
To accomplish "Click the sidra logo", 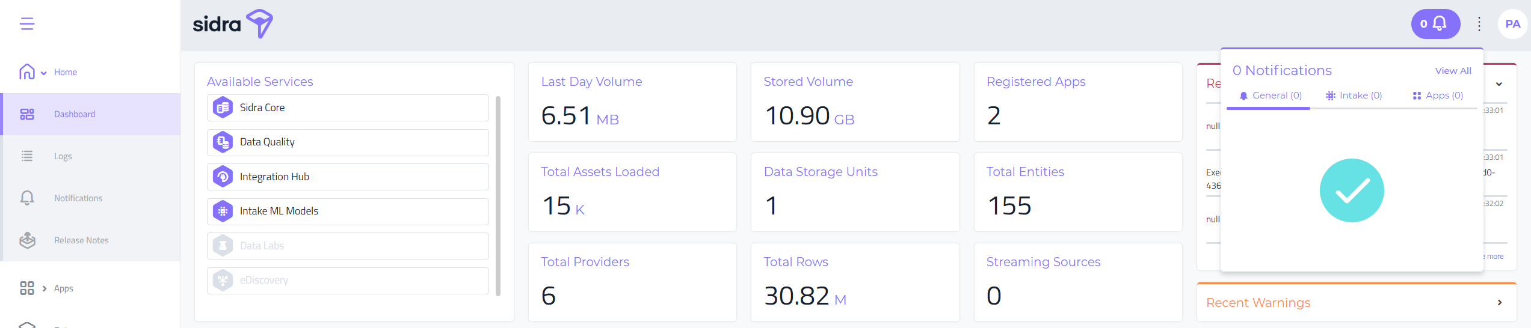I will (233, 24).
